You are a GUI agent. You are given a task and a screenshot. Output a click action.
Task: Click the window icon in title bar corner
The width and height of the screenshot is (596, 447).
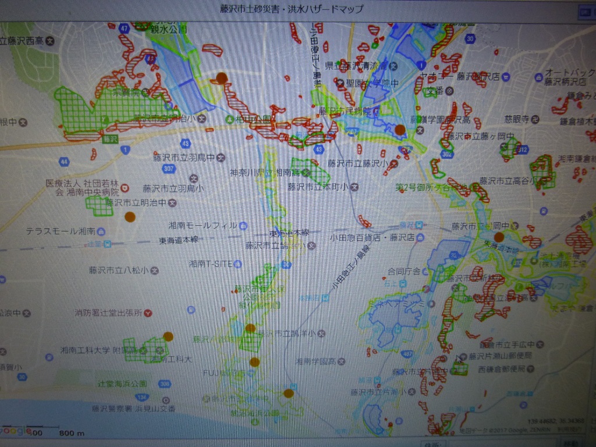click(584, 10)
